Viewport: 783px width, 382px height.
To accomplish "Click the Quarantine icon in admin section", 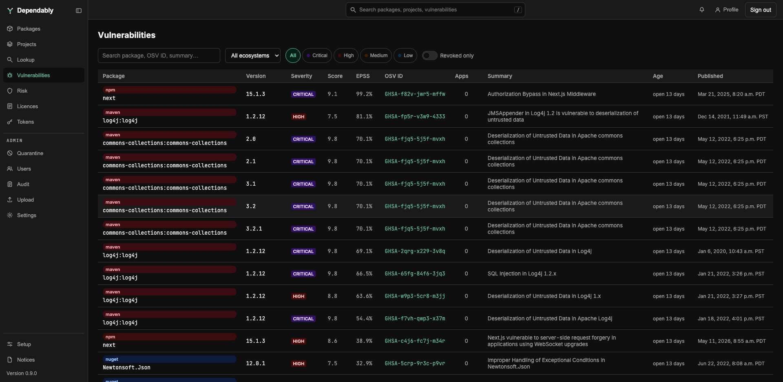I will pyautogui.click(x=10, y=153).
